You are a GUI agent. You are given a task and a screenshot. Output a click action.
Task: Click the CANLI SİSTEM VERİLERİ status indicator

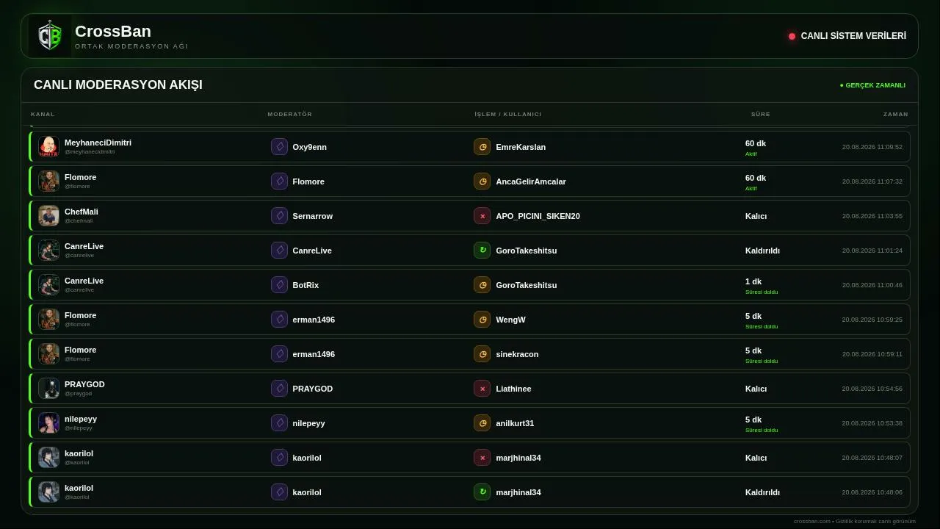point(847,36)
